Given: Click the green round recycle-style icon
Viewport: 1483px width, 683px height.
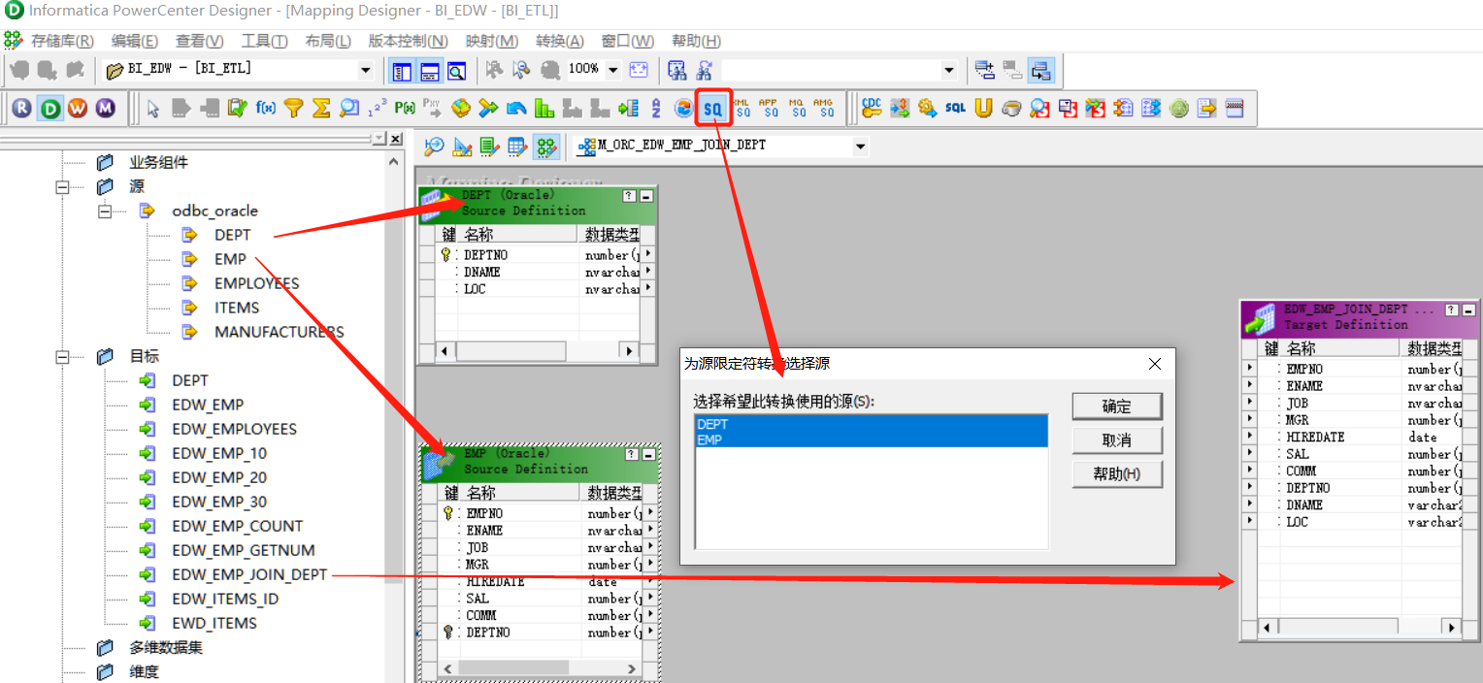Looking at the screenshot, I should click(x=1179, y=109).
